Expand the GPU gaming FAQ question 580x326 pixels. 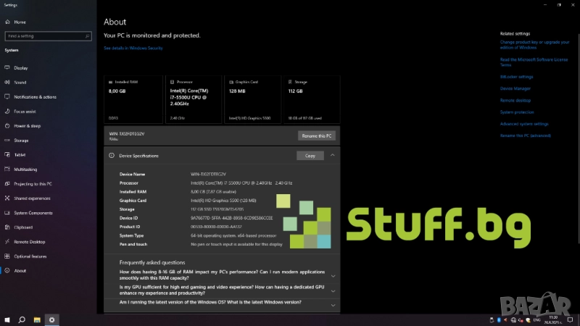coord(333,291)
